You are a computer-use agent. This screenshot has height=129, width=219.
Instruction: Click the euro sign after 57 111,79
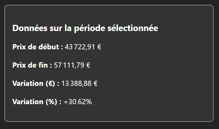88,65
